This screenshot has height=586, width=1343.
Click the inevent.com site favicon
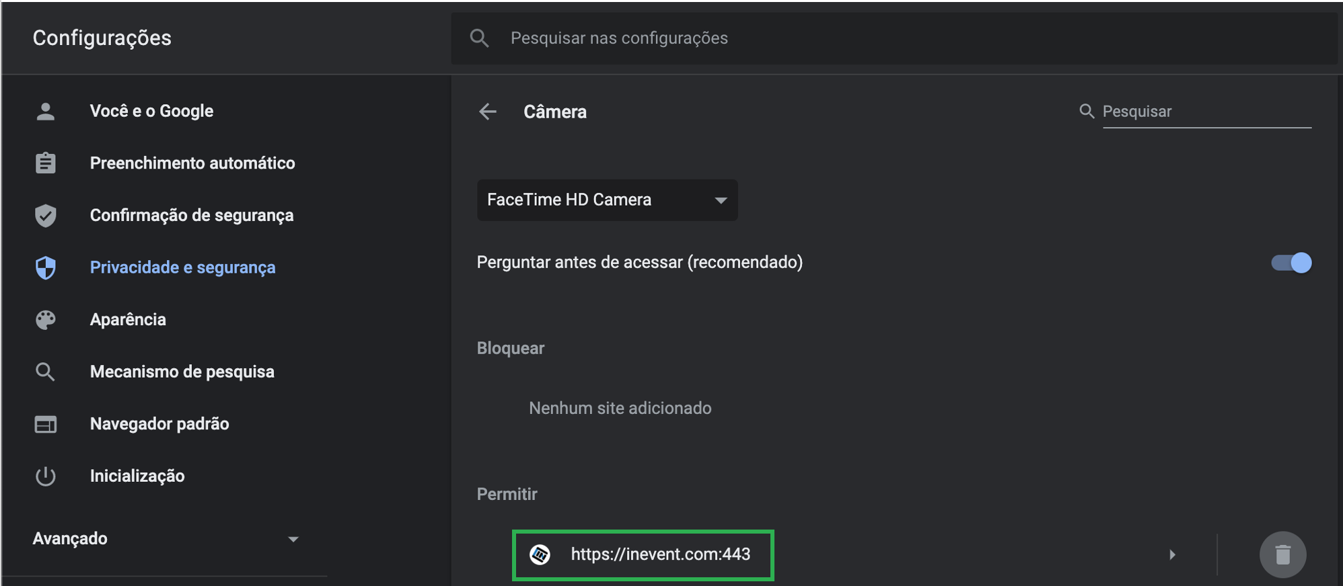540,554
